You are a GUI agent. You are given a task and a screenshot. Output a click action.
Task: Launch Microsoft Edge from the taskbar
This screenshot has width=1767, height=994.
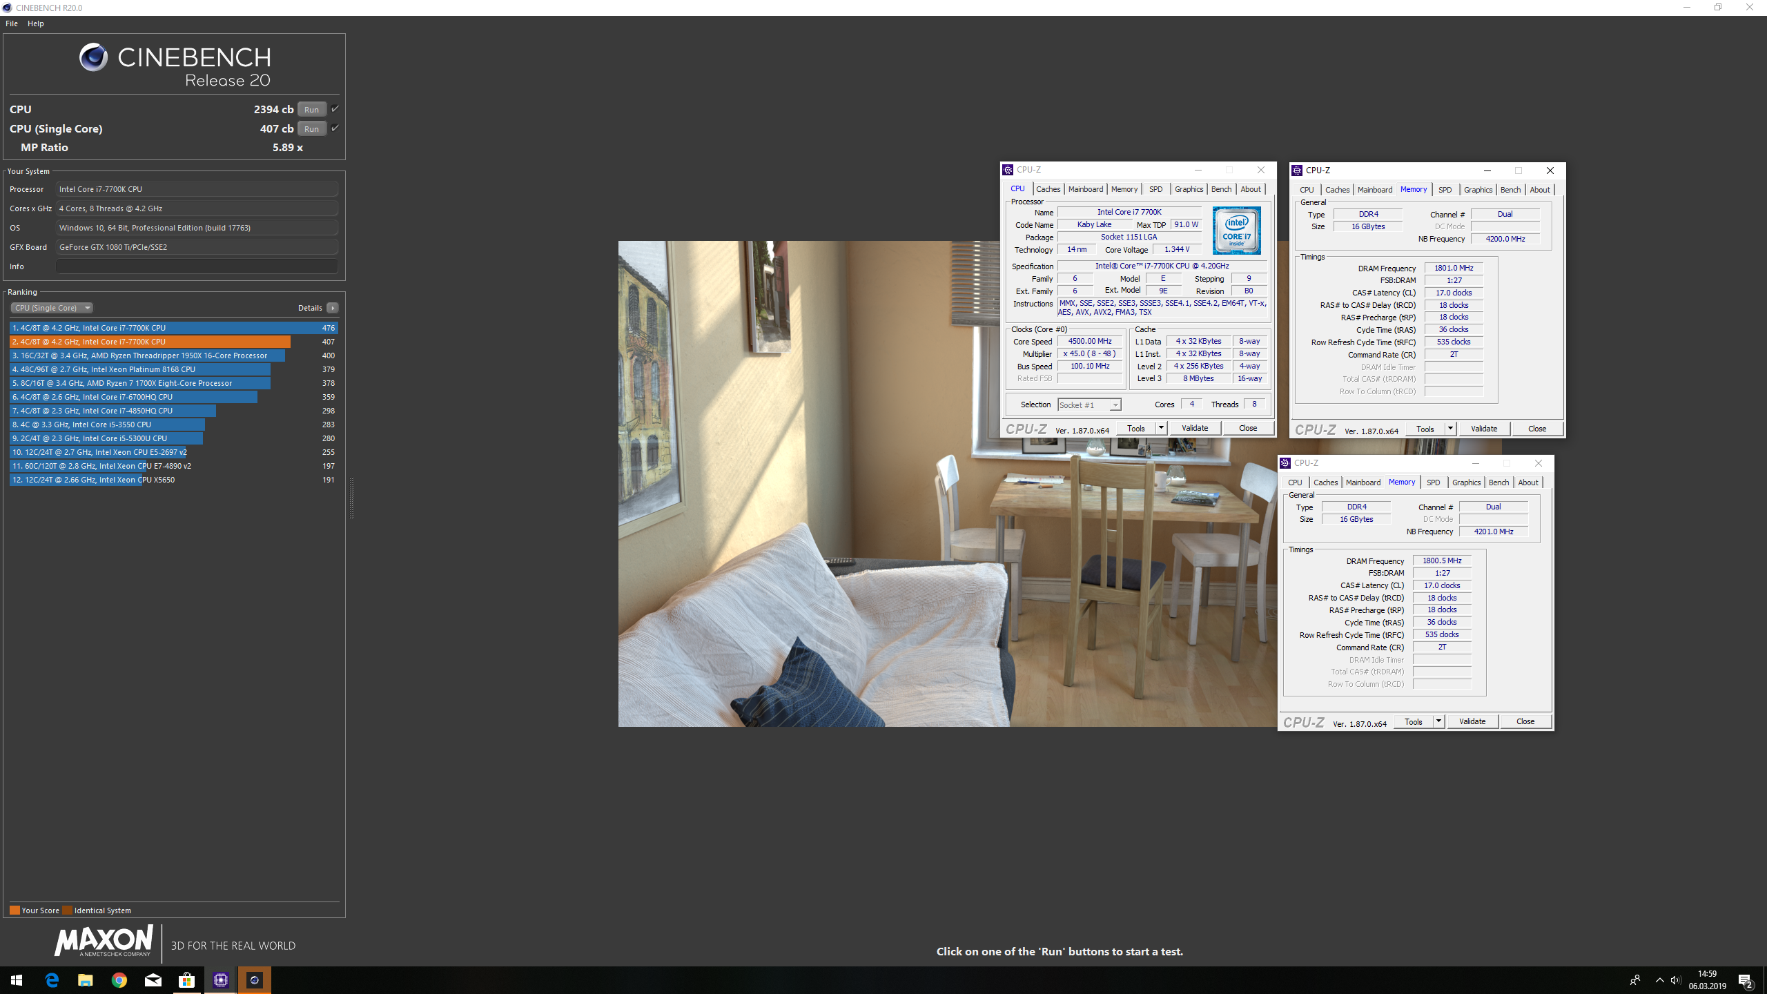[52, 980]
